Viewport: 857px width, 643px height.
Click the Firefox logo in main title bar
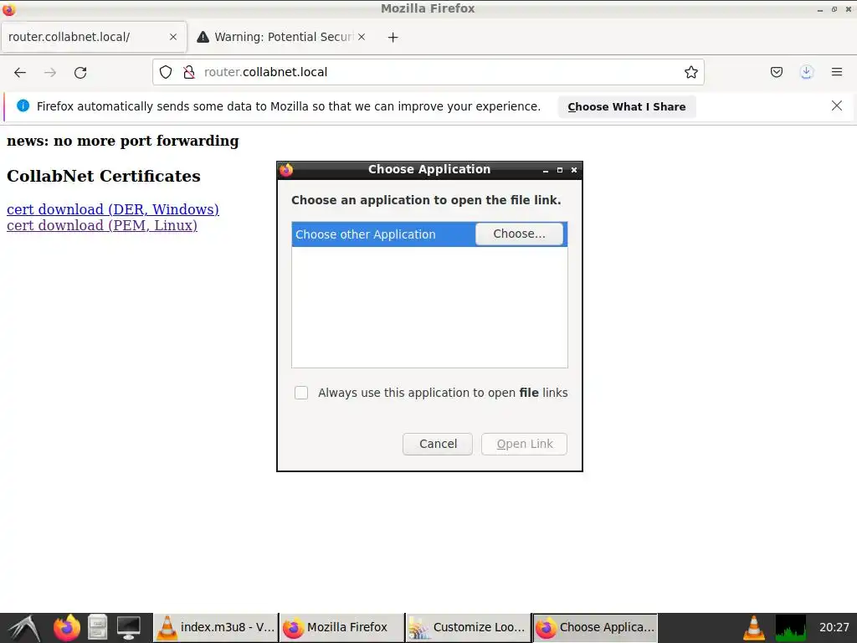(x=8, y=8)
